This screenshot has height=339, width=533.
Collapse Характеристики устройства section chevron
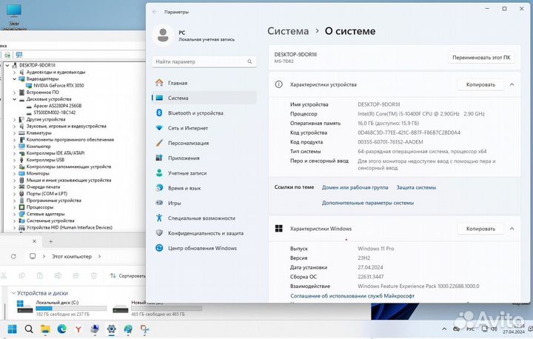coord(512,84)
